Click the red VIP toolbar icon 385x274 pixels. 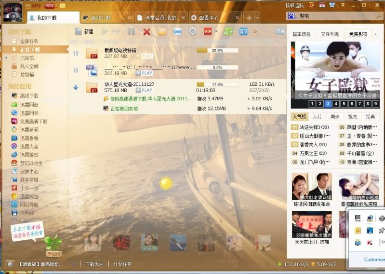208,31
